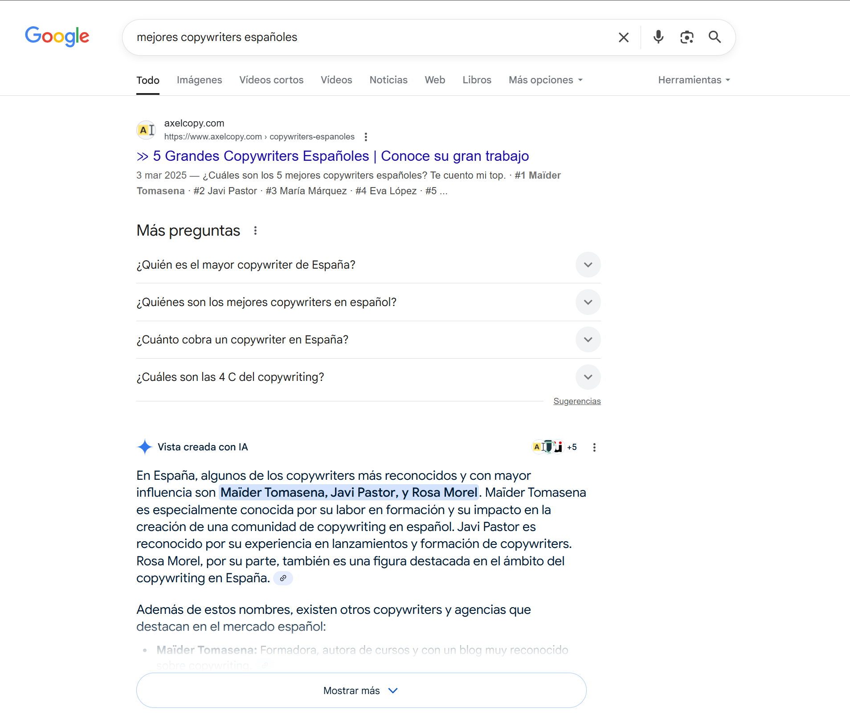Expand "¿Quién es el mayor copywriter de España?"
This screenshot has height=719, width=850.
coord(588,265)
